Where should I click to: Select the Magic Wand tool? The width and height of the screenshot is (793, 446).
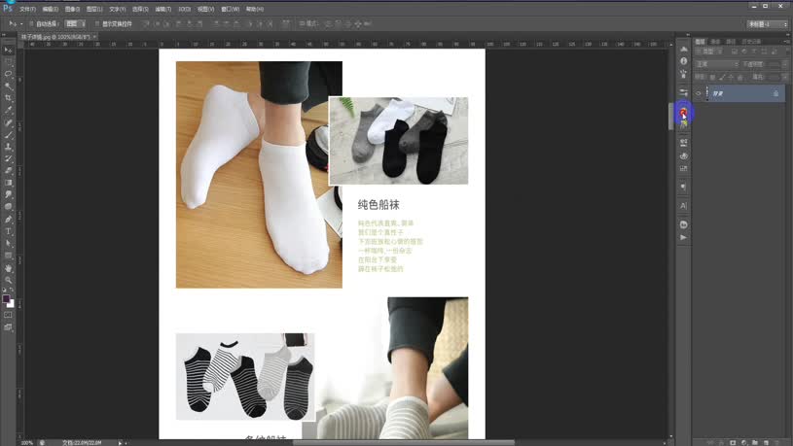[x=8, y=86]
